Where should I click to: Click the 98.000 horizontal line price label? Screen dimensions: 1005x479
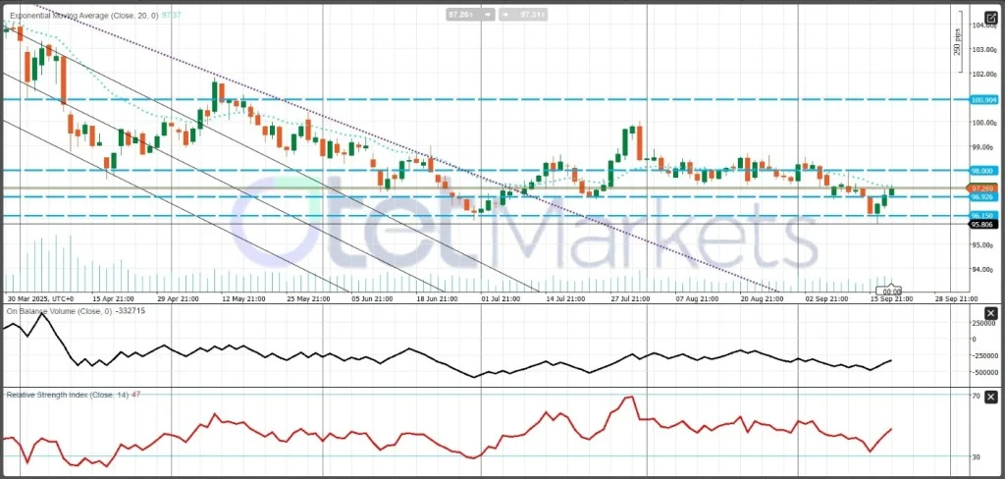point(984,170)
